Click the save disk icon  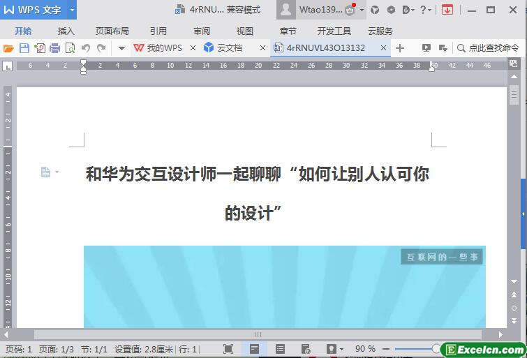(24, 48)
